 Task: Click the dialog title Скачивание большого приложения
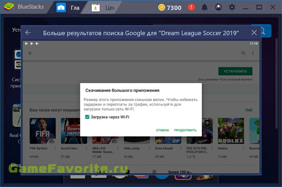[x=122, y=90]
